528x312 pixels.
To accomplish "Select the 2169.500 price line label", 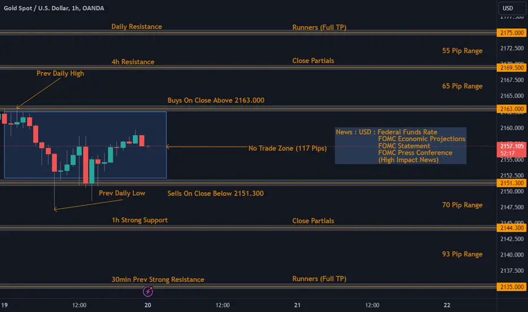I will point(512,68).
